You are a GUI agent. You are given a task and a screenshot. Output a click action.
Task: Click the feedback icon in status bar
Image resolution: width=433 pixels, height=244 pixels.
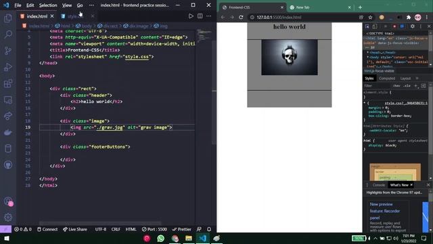199,229
